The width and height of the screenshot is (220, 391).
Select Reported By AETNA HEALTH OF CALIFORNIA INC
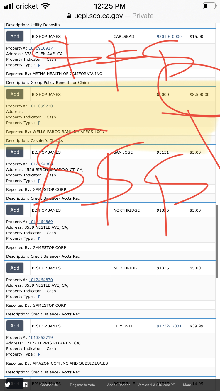click(x=54, y=74)
